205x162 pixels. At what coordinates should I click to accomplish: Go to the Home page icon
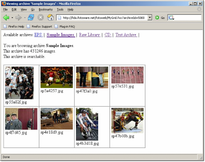(50, 18)
